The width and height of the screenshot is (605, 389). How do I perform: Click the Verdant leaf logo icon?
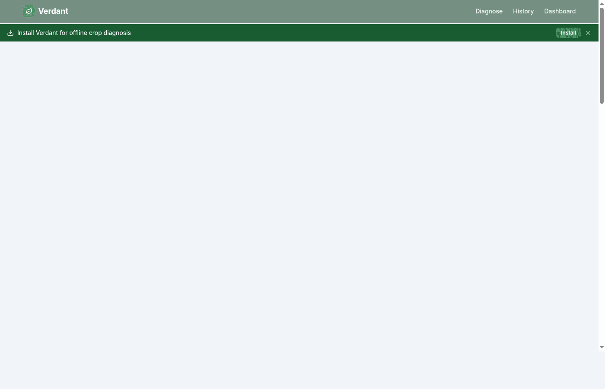coord(29,11)
